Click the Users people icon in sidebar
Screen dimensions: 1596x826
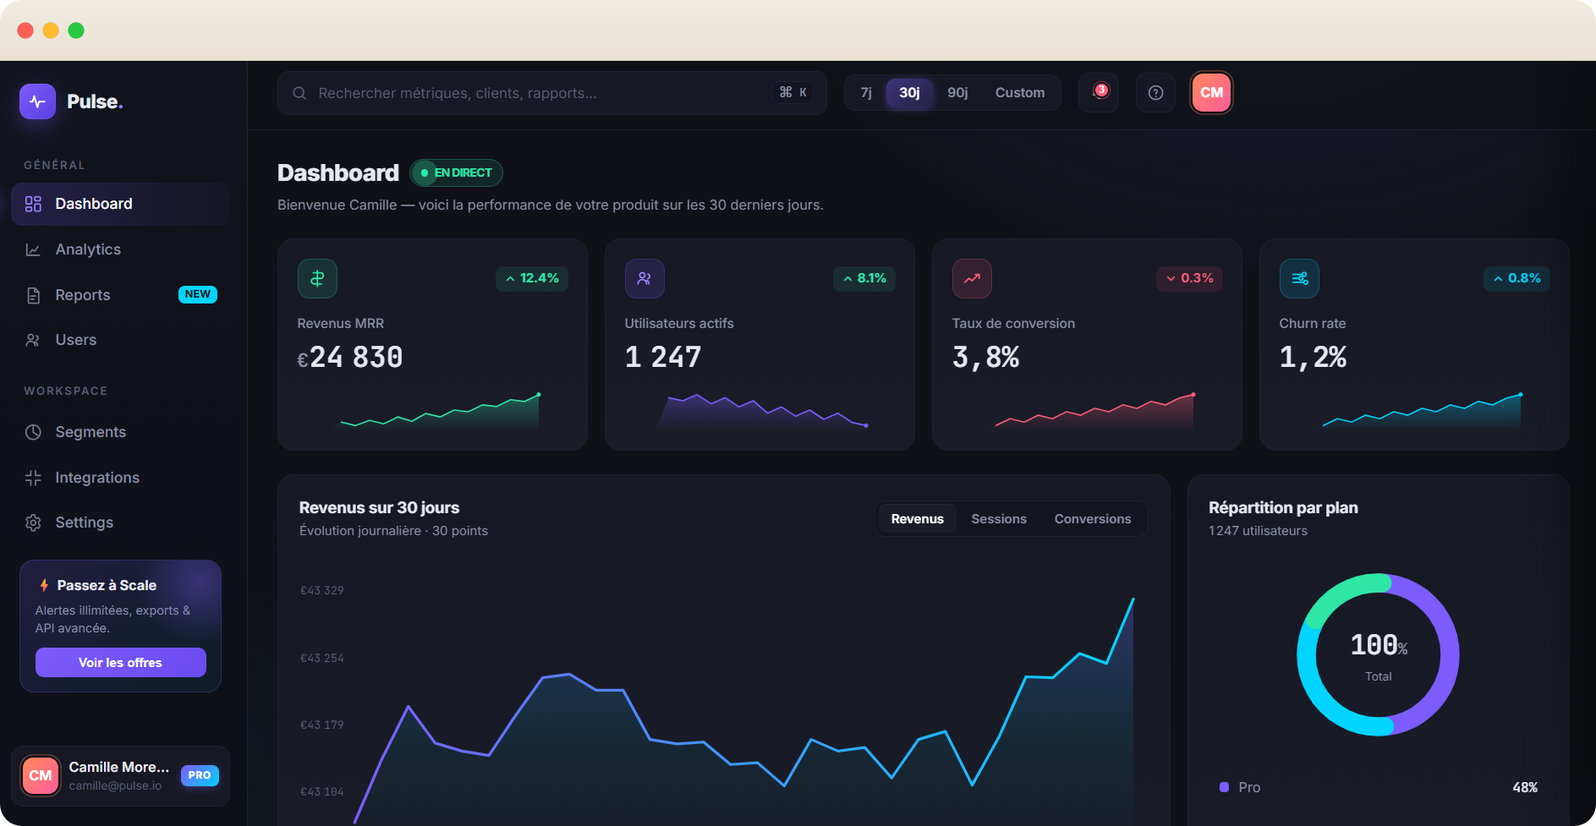[33, 340]
